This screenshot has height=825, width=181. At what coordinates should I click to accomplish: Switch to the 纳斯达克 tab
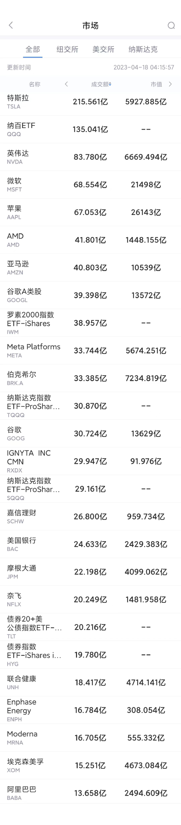point(143,49)
